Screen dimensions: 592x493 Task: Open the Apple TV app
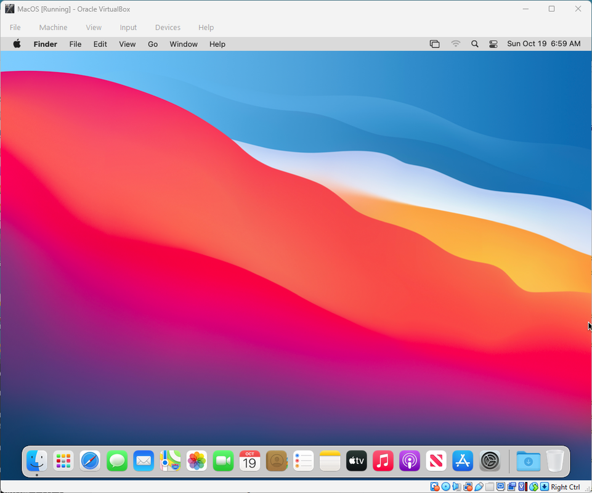click(357, 460)
